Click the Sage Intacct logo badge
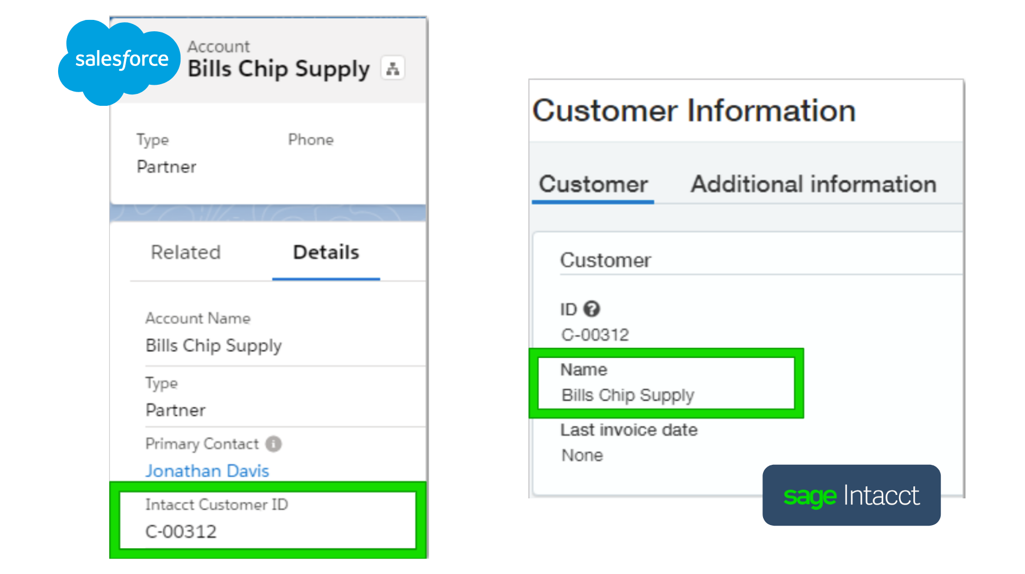Image resolution: width=1025 pixels, height=574 pixels. pyautogui.click(x=851, y=495)
